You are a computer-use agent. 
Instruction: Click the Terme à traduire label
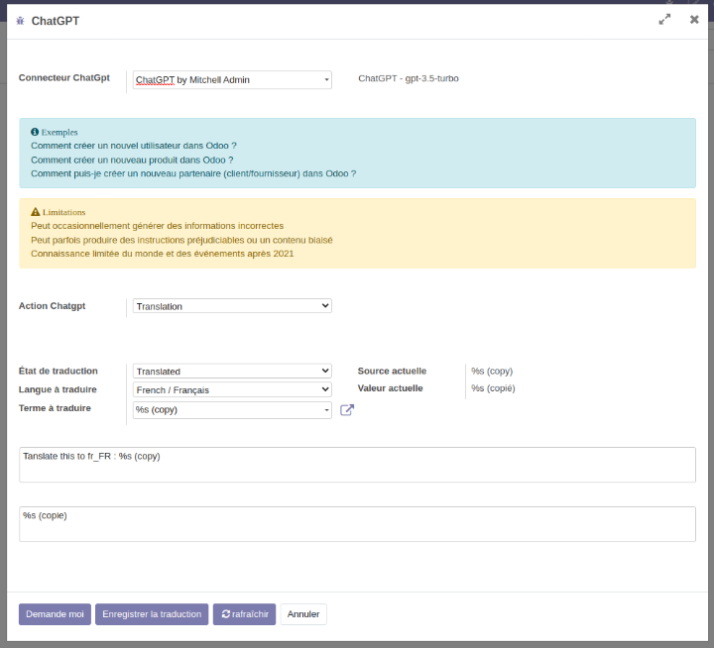point(55,408)
